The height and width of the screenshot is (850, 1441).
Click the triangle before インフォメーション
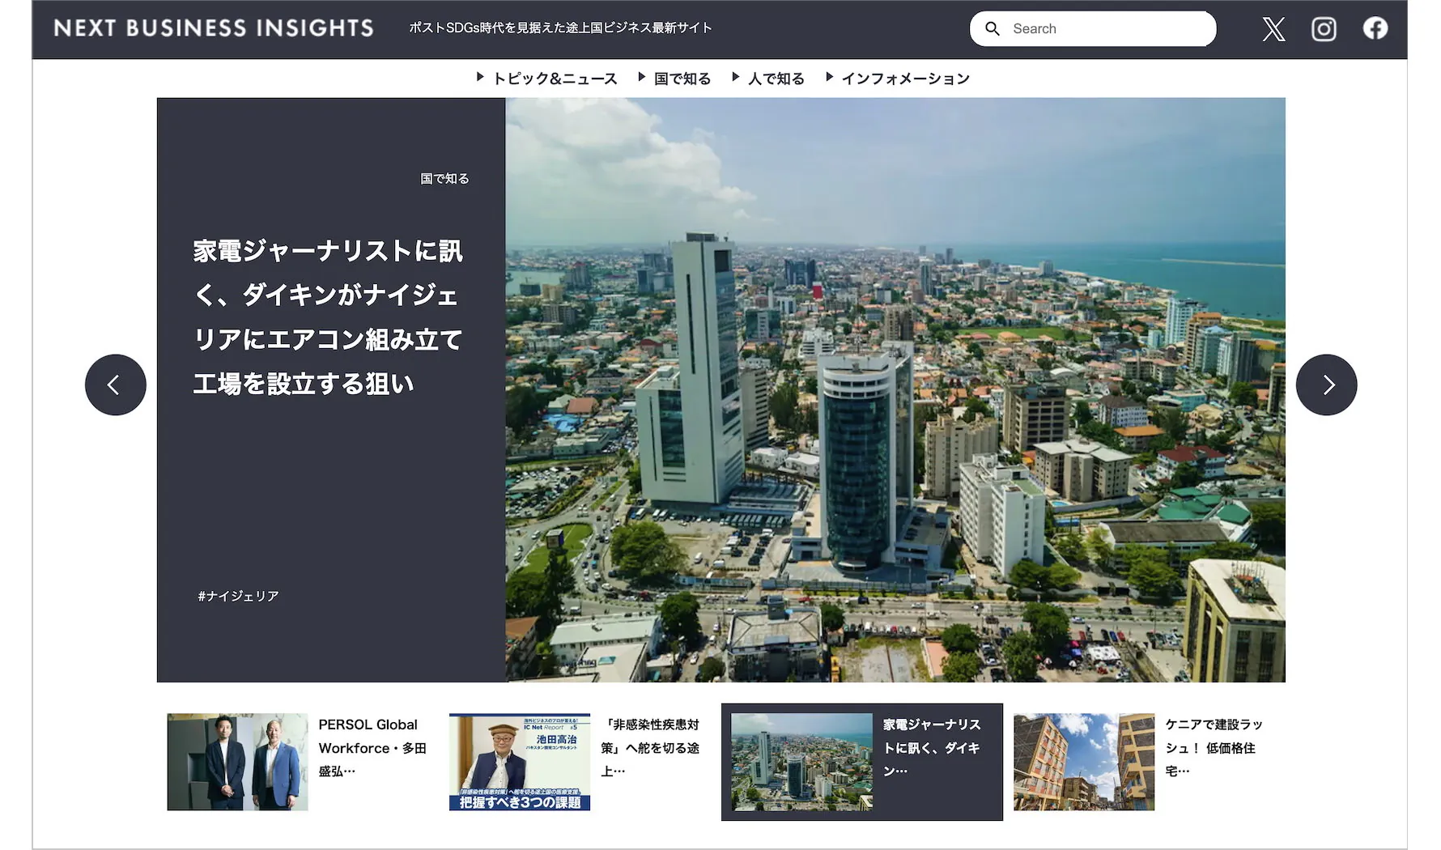coord(830,77)
